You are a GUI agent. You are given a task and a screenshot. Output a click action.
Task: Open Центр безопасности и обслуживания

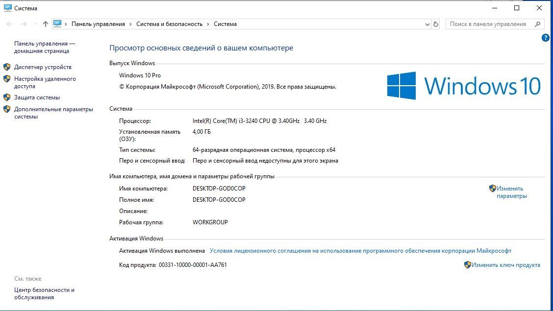click(x=44, y=293)
